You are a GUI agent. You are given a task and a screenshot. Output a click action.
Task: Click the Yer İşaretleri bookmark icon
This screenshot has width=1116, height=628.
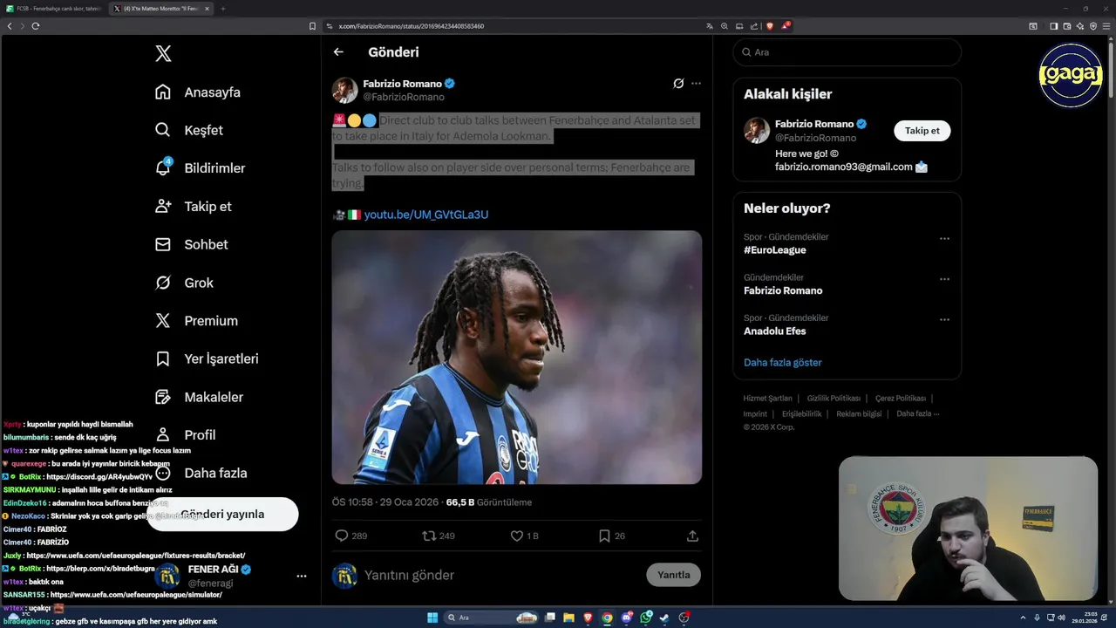point(163,358)
